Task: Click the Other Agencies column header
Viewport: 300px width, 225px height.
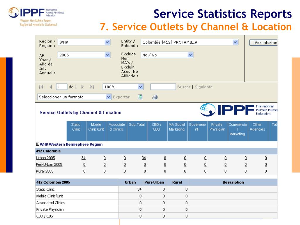Action: (258, 131)
